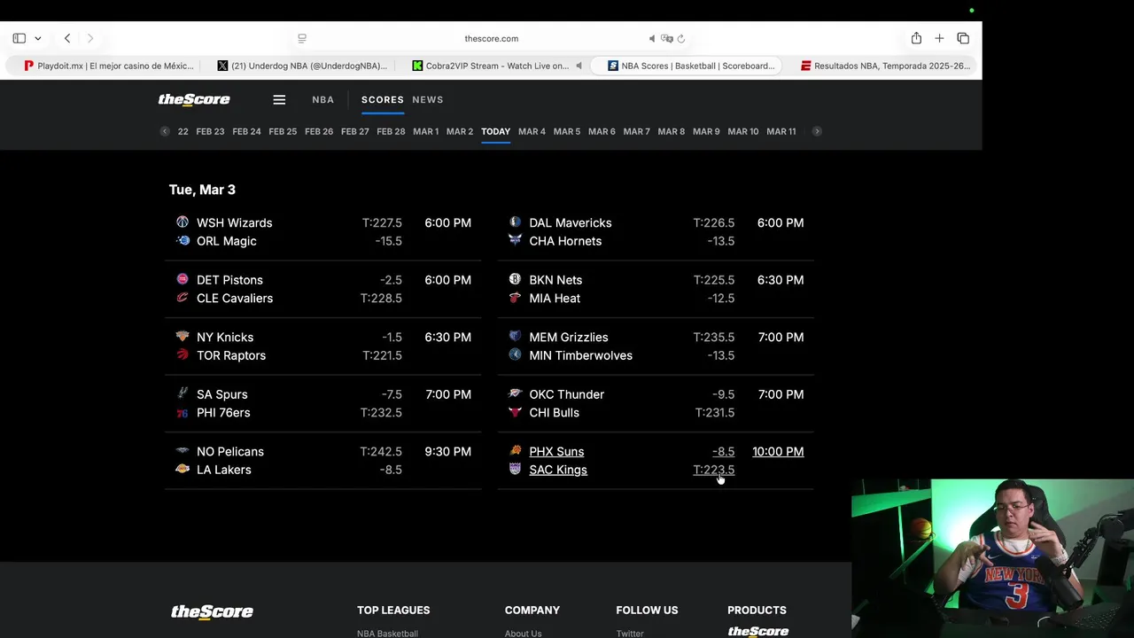Open the Share button in Safari toolbar

[x=916, y=38]
